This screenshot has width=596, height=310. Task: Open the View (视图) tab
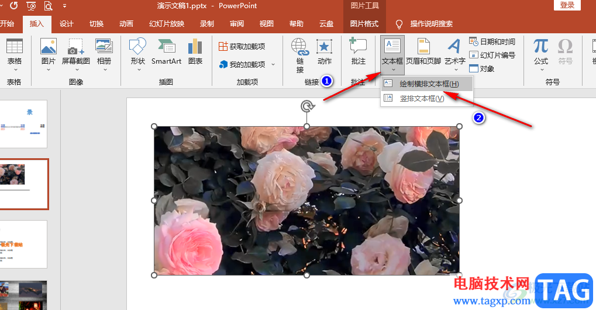click(267, 24)
